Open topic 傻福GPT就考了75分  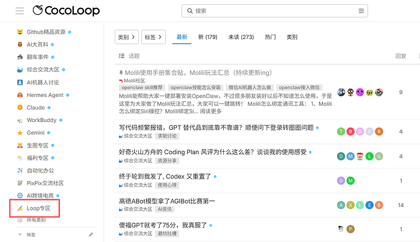163,225
